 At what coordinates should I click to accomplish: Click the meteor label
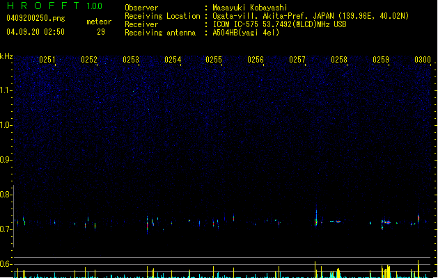pos(99,22)
